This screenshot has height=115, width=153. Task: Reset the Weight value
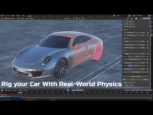[x=148, y=54]
